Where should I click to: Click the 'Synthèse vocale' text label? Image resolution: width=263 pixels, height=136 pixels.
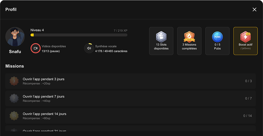click(x=106, y=46)
